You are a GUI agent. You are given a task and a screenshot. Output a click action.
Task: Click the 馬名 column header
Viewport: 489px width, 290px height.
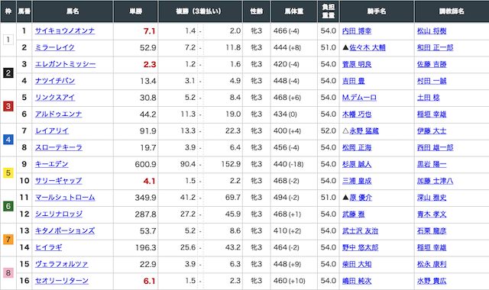[x=73, y=11]
